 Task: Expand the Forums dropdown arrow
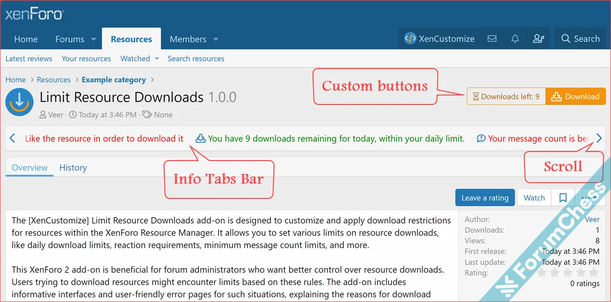tap(94, 39)
